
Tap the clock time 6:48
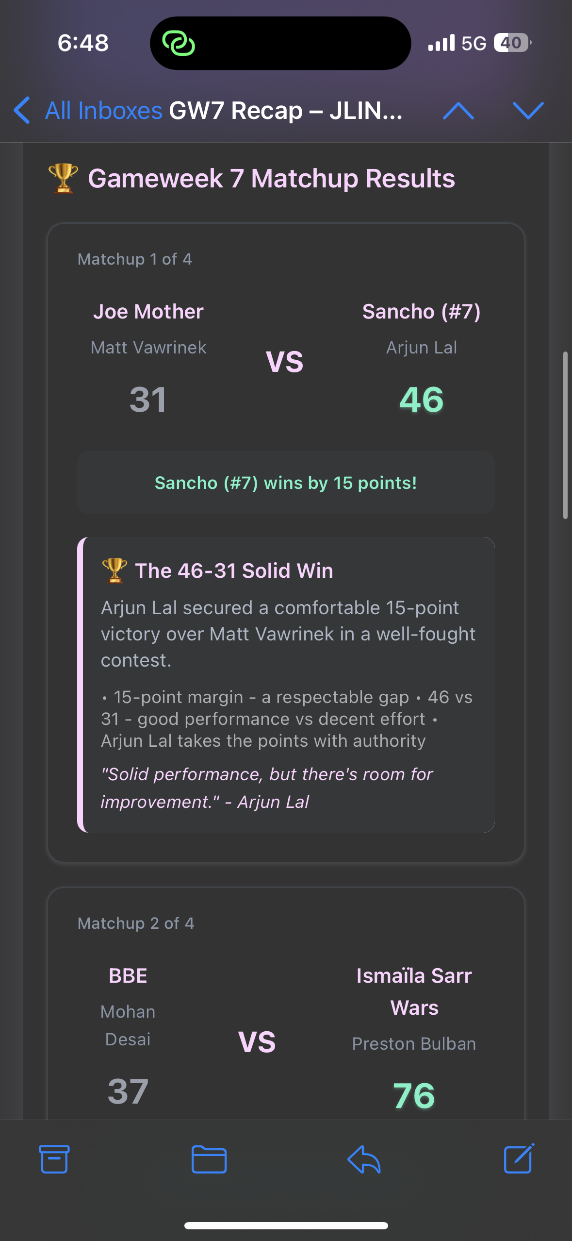(x=83, y=43)
